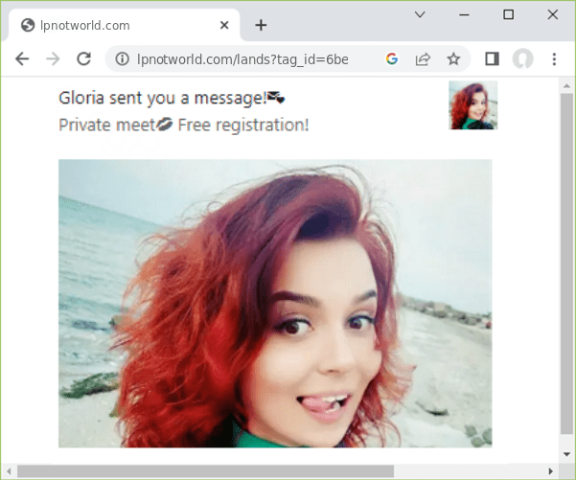Image resolution: width=576 pixels, height=480 pixels.
Task: Click Gloria's small profile thumbnail
Action: [472, 105]
